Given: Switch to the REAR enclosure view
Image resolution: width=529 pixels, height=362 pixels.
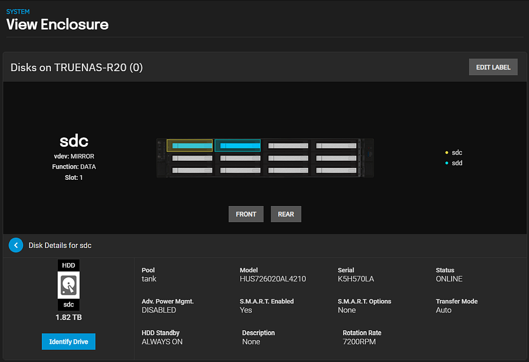Looking at the screenshot, I should point(286,214).
